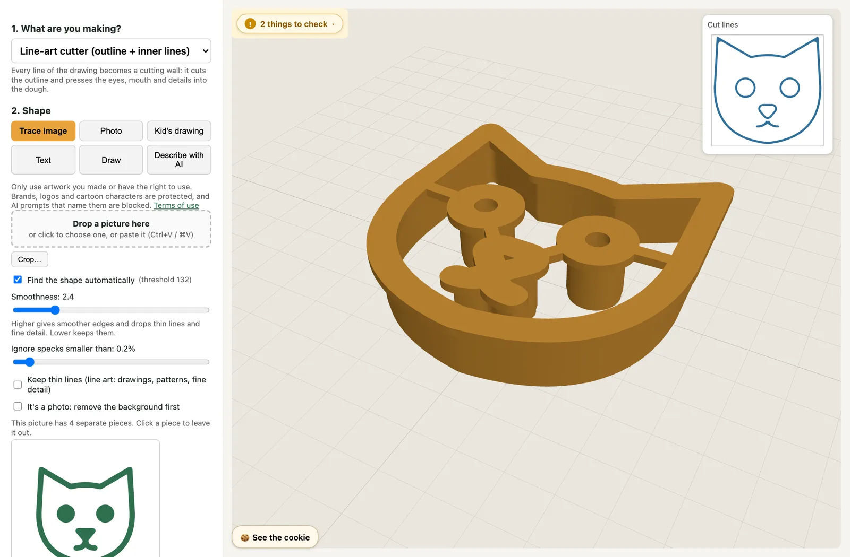
Task: Click the Cut lines cat preview thumbnail
Action: pyautogui.click(x=768, y=91)
